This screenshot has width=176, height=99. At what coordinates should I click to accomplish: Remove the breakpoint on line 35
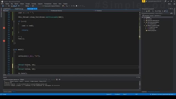(4, 28)
